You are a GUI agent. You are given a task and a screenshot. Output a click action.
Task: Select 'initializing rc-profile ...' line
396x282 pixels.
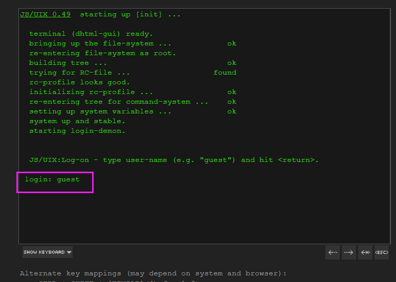tap(91, 92)
